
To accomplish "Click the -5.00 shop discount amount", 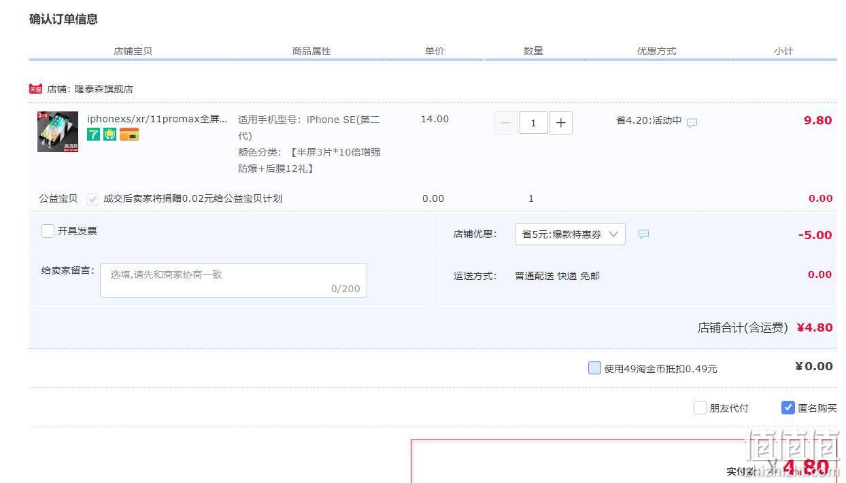I will click(x=815, y=235).
